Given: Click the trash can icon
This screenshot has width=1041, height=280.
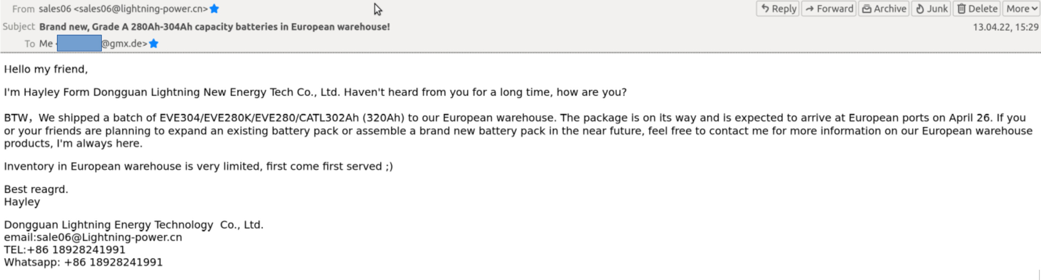Looking at the screenshot, I should click(x=962, y=9).
